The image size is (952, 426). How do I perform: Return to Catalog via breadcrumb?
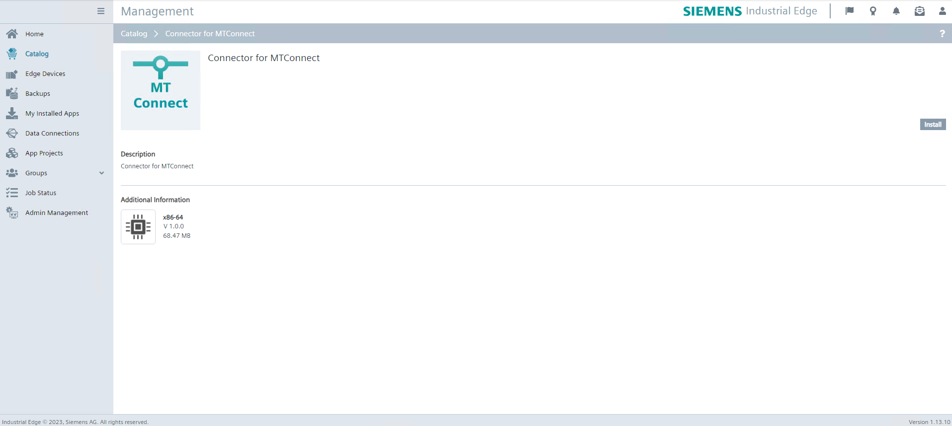tap(134, 33)
